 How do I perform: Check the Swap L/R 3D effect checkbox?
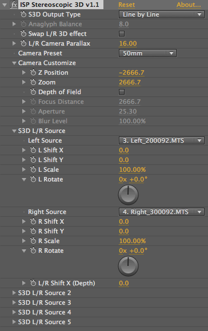point(122,34)
